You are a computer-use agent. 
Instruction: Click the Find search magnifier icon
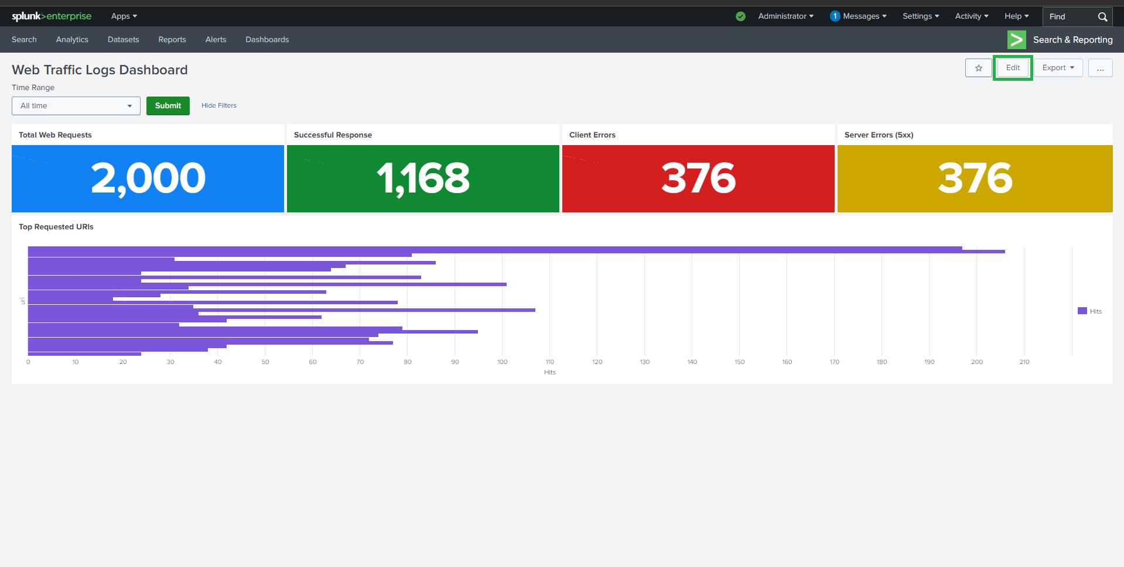(x=1102, y=16)
